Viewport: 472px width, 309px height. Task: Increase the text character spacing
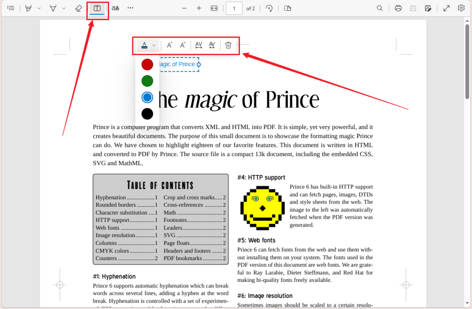[199, 45]
